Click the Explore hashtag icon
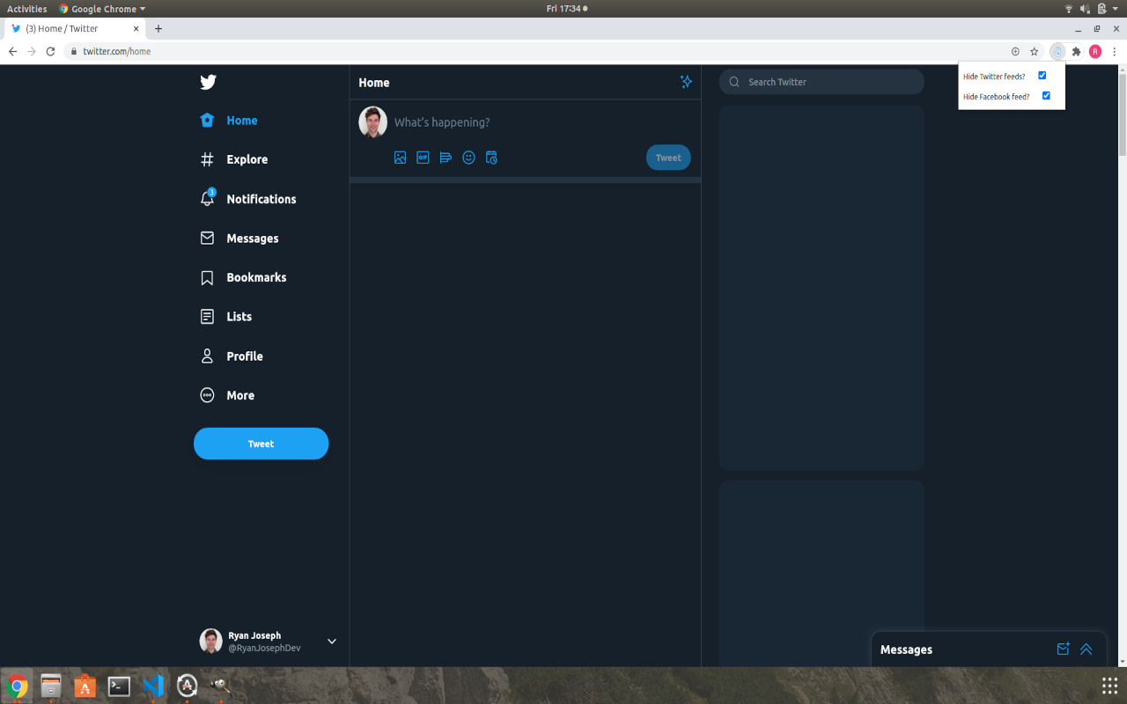The width and height of the screenshot is (1127, 704). (207, 159)
